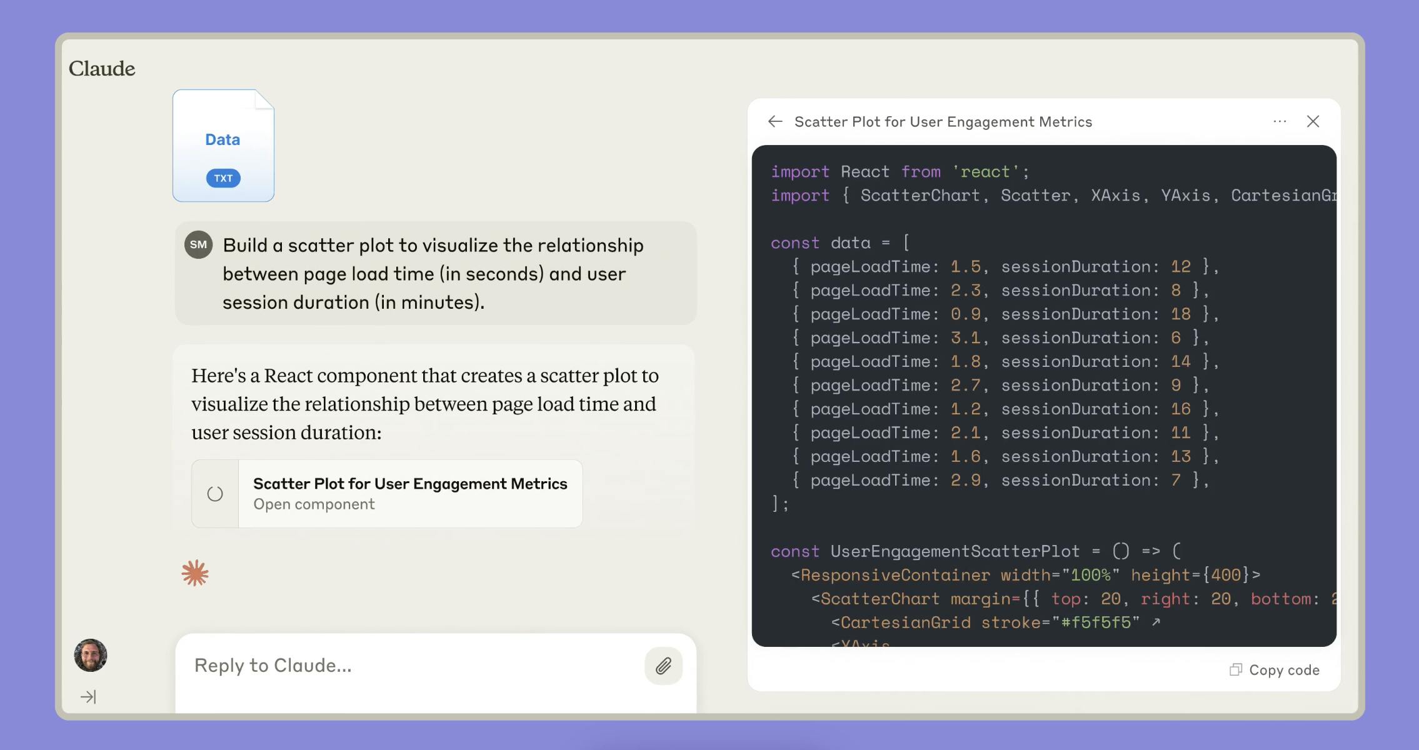The height and width of the screenshot is (750, 1419).
Task: Click the Claude logo at top left
Action: [x=102, y=68]
